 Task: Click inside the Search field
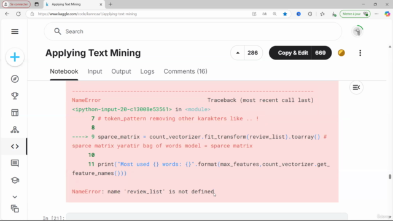coord(193,31)
